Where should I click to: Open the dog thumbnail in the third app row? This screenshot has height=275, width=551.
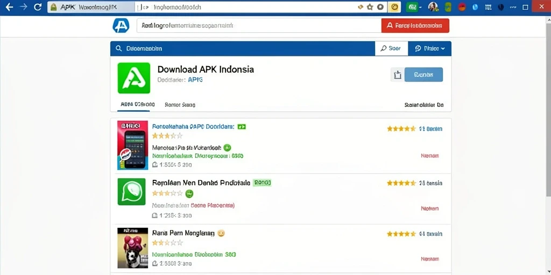[x=133, y=248]
